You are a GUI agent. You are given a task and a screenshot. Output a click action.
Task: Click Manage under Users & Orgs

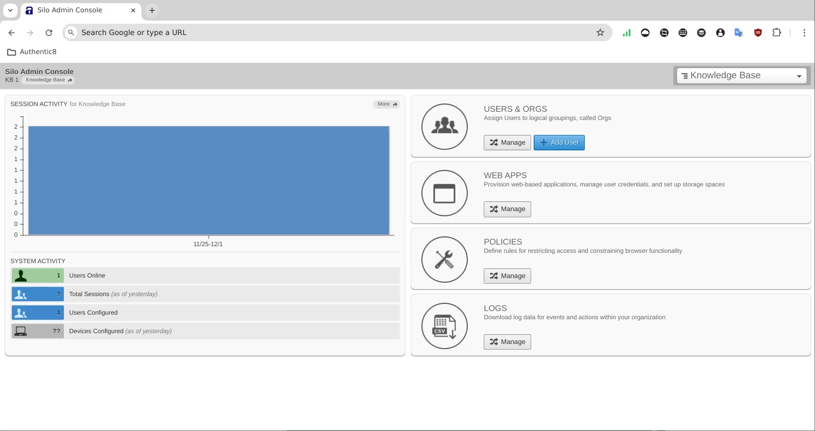507,143
